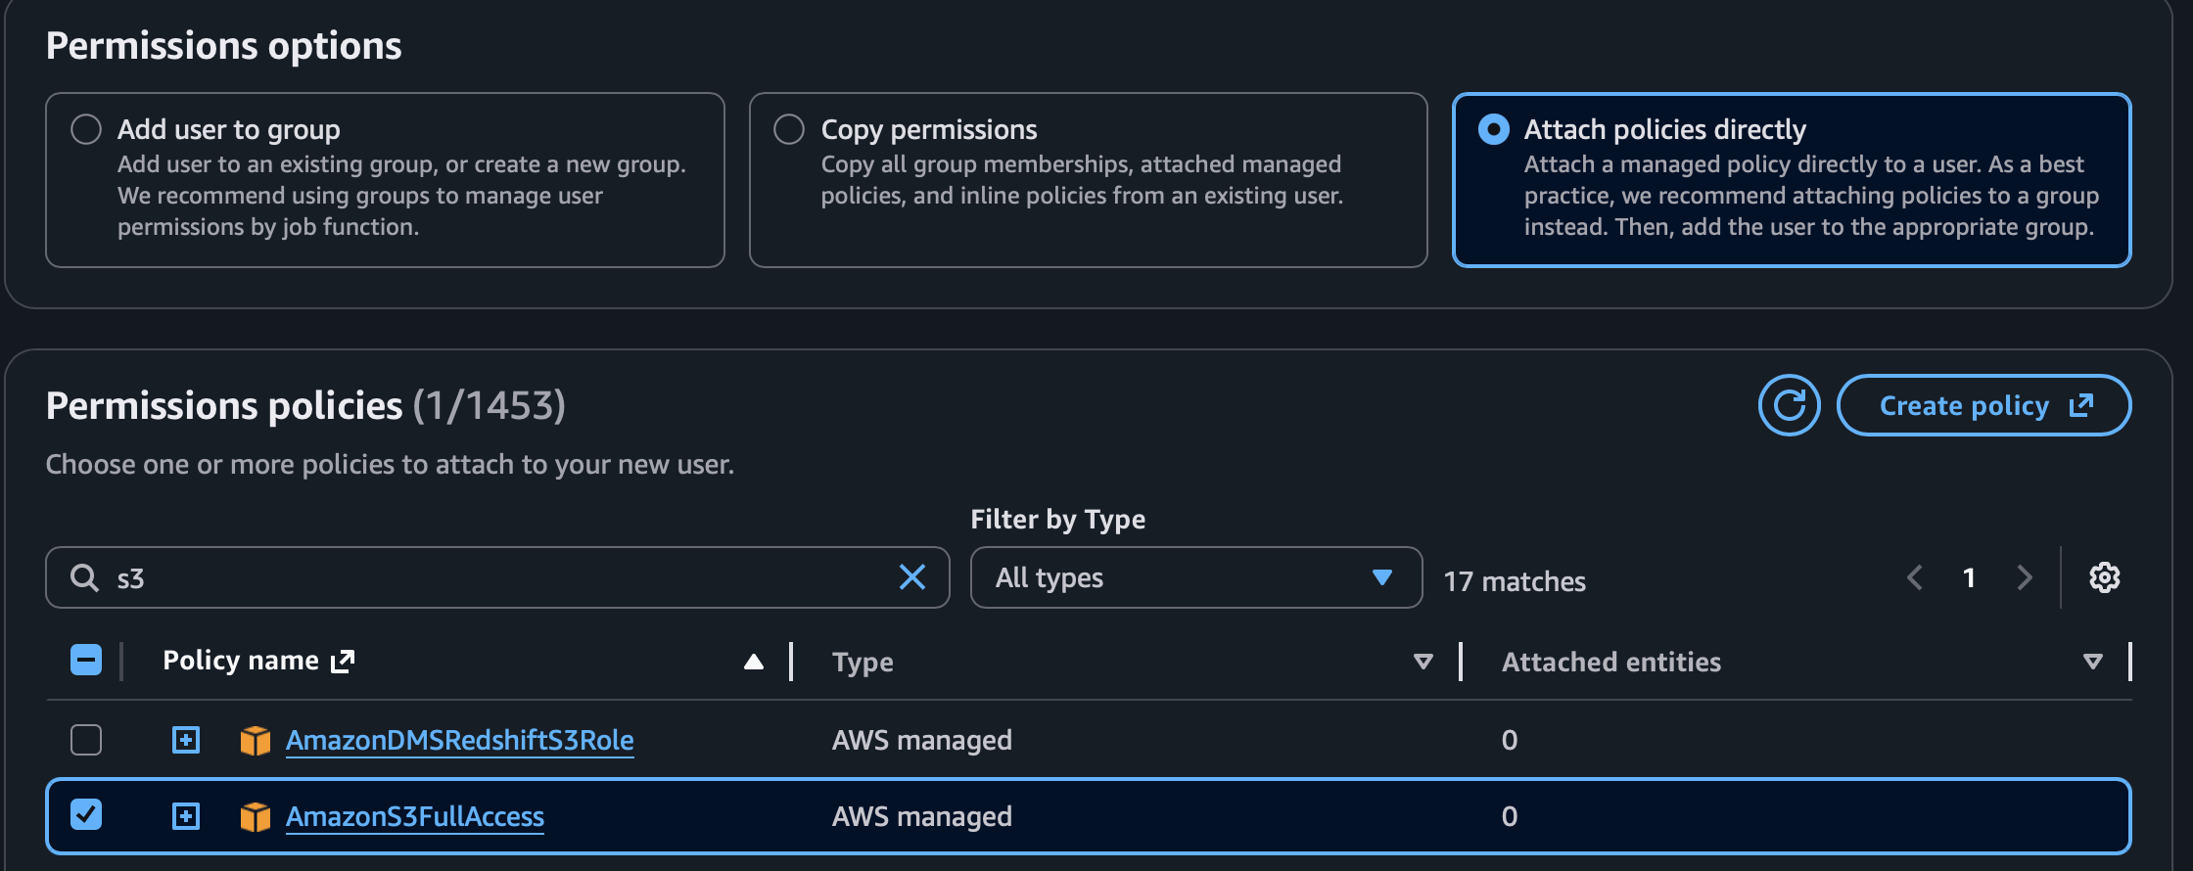This screenshot has height=871, width=2193.
Task: Expand the AmazonDMSRedshiftS3Role policy details
Action: pos(186,740)
